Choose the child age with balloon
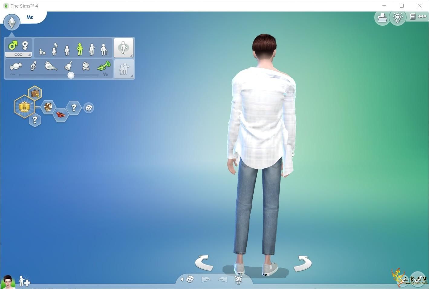Viewport: 429px width, 289px height. [54, 49]
